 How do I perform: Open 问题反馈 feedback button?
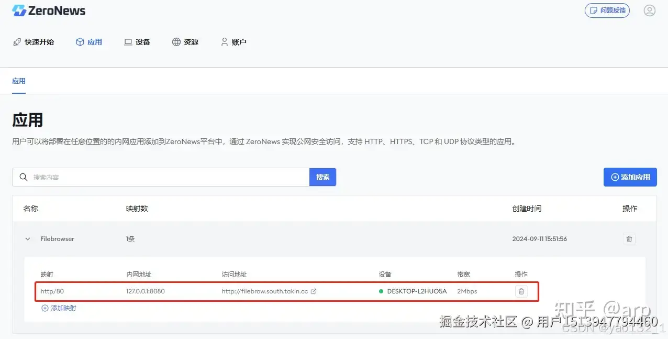click(x=607, y=10)
